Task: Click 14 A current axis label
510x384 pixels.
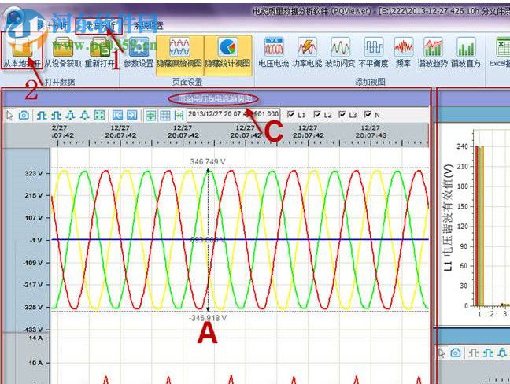Action: click(x=35, y=338)
